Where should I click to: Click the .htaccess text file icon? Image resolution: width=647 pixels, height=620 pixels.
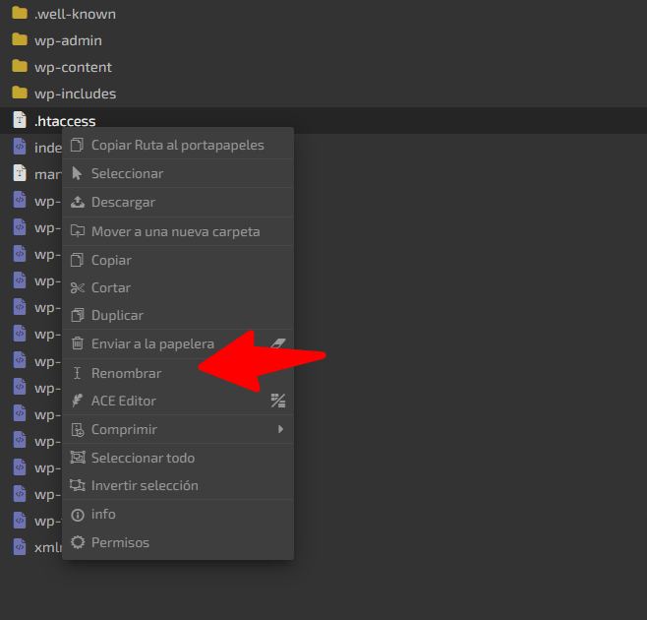click(x=20, y=120)
